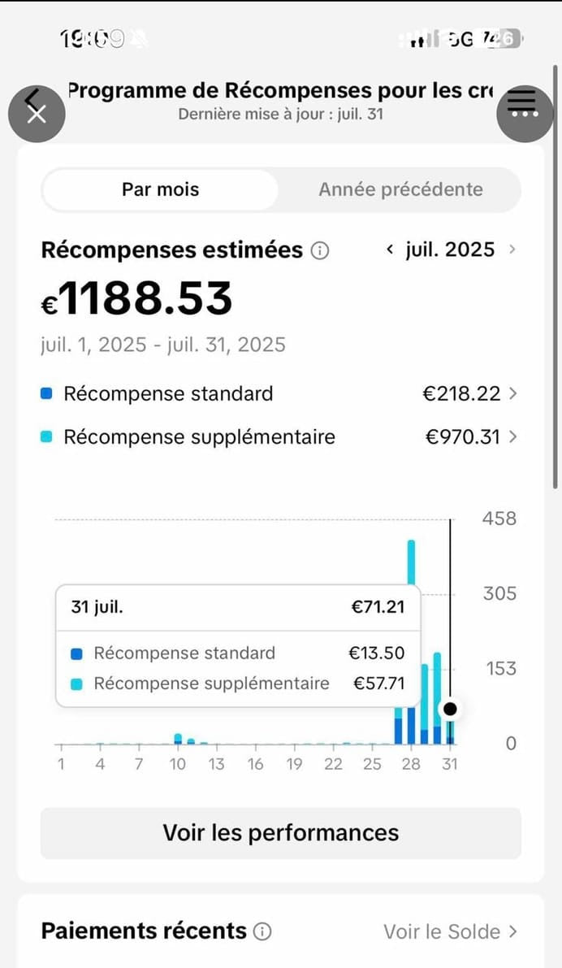Tap the juil. 2025 month label

(450, 250)
